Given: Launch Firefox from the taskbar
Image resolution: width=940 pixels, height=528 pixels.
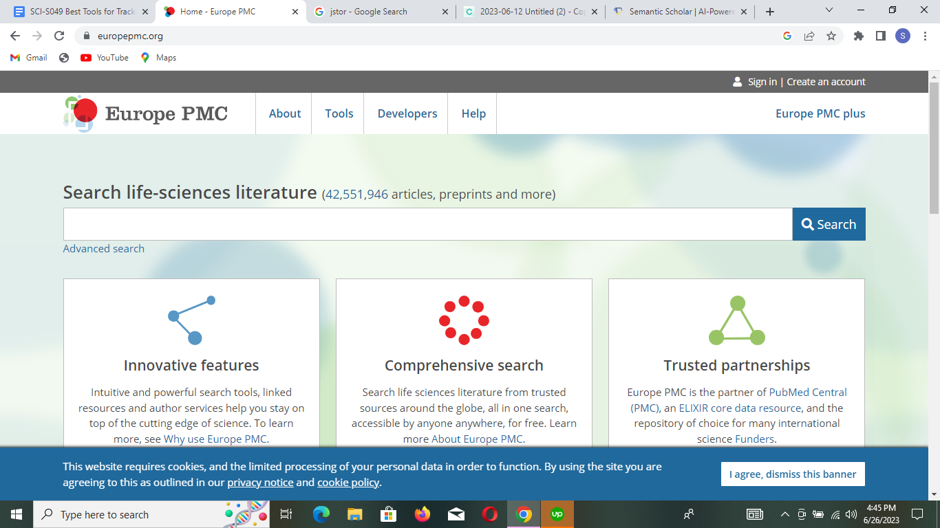Looking at the screenshot, I should pos(422,514).
